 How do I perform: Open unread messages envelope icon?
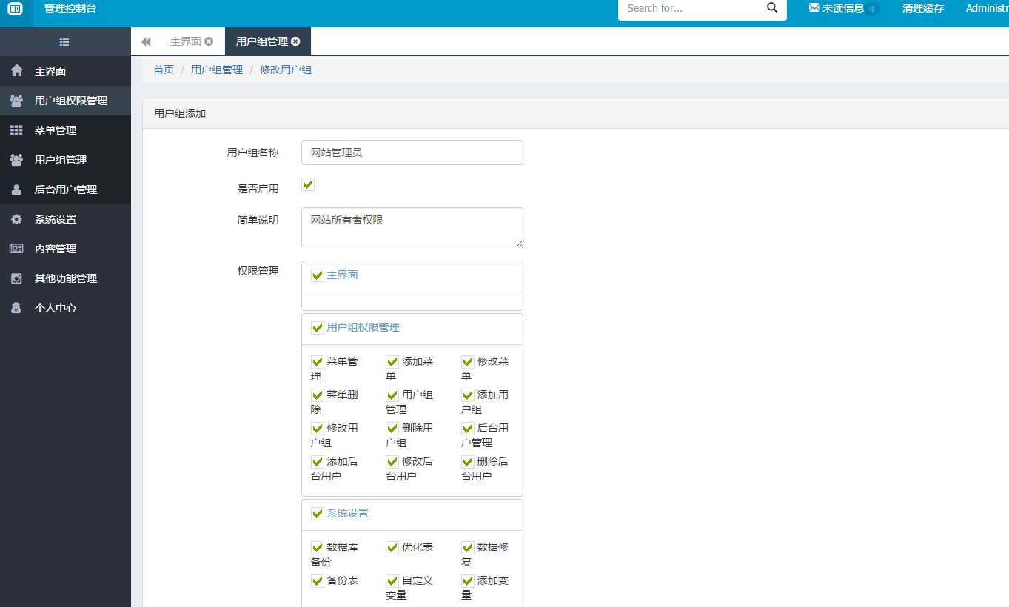coord(814,8)
